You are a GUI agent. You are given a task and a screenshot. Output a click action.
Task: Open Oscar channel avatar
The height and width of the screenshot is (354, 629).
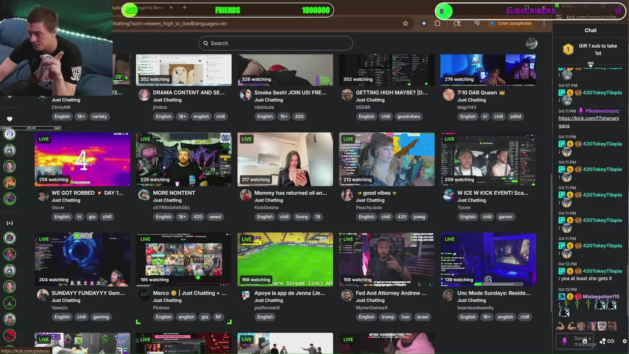pos(43,195)
